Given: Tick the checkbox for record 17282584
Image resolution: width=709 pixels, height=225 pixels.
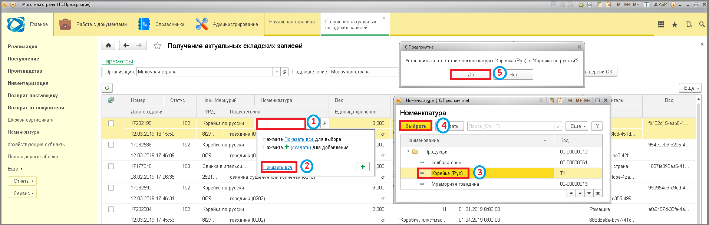Looking at the screenshot, I should pos(111,209).
